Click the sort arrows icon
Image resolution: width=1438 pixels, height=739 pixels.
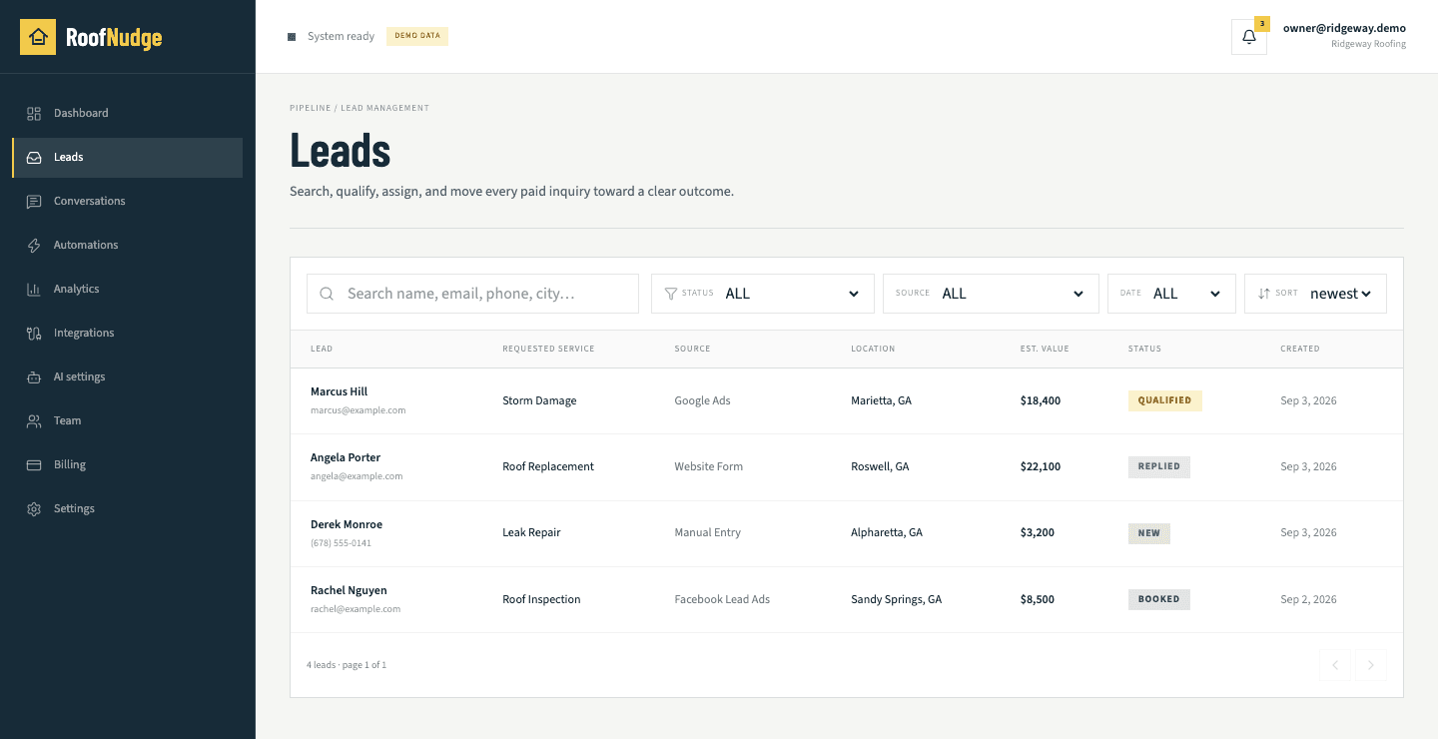click(1264, 294)
